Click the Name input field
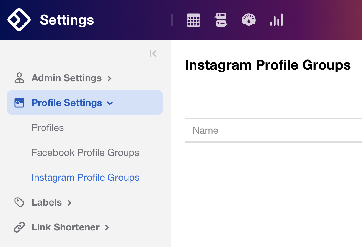 click(x=249, y=130)
